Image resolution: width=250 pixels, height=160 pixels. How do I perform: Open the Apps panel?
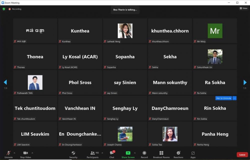(193, 153)
